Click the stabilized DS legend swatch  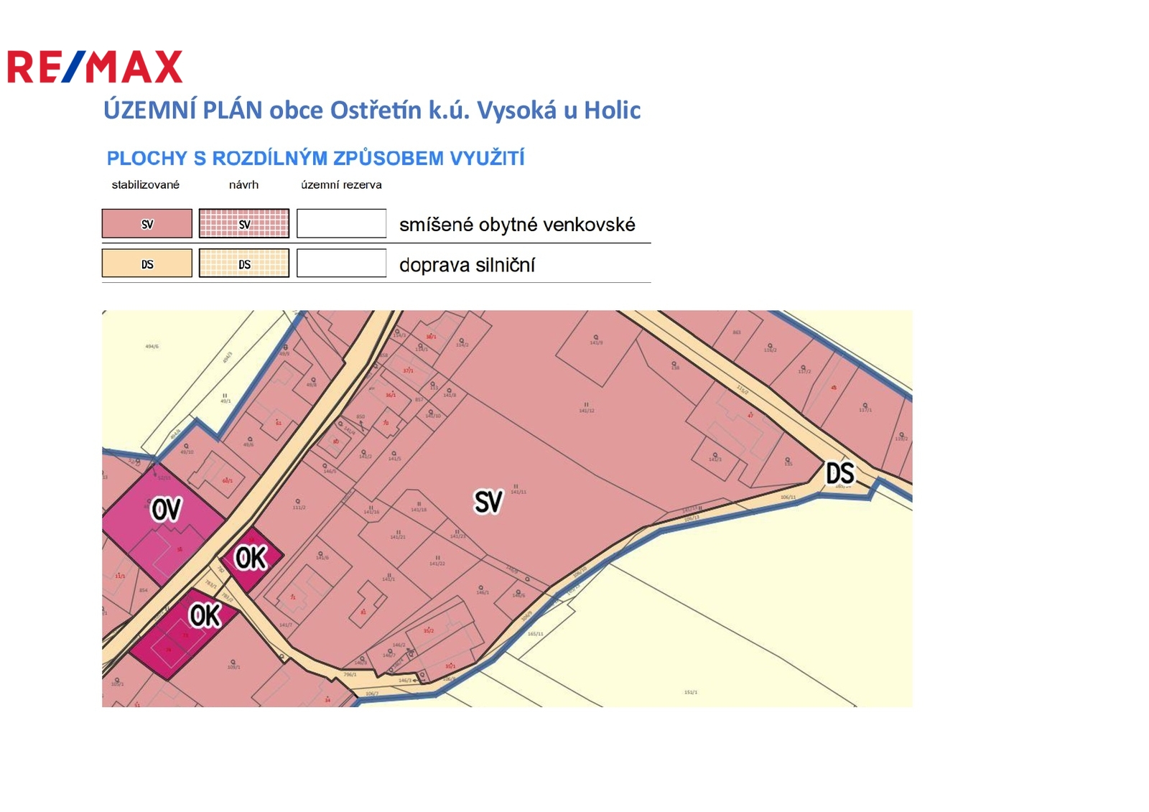[147, 263]
